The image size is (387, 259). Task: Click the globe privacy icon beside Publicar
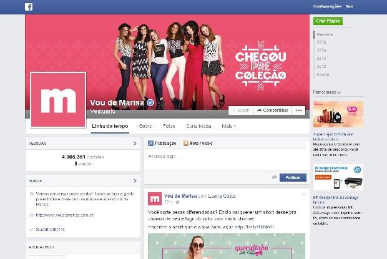pyautogui.click(x=274, y=177)
